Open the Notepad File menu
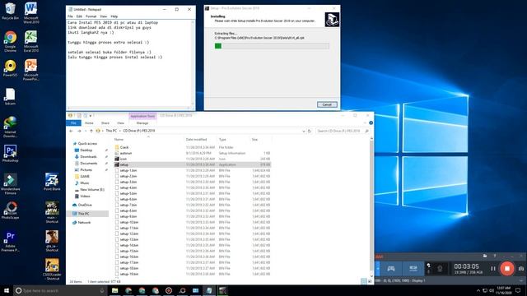The height and width of the screenshot is (296, 527). 70,16
